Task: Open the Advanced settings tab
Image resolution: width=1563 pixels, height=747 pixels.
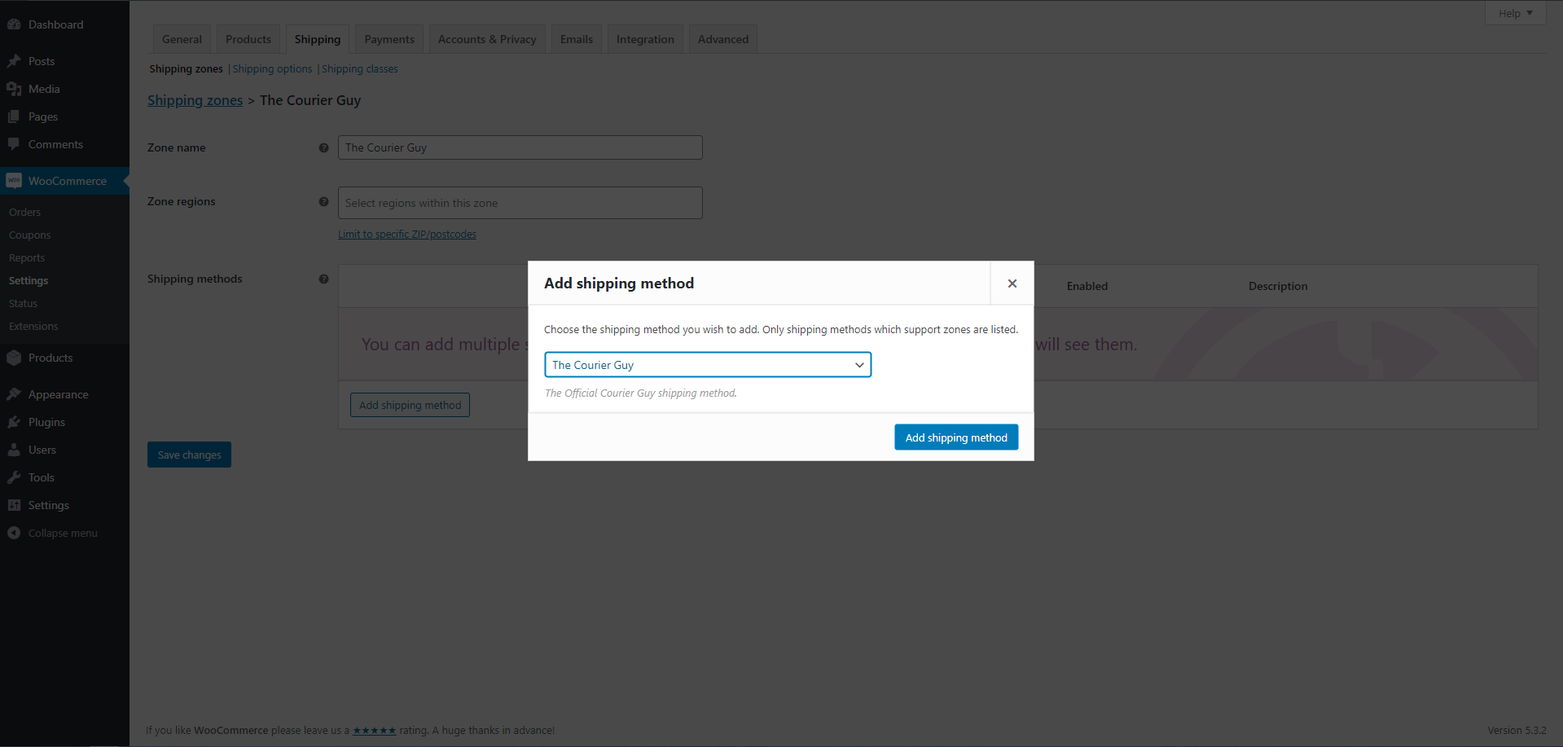Action: coord(723,39)
